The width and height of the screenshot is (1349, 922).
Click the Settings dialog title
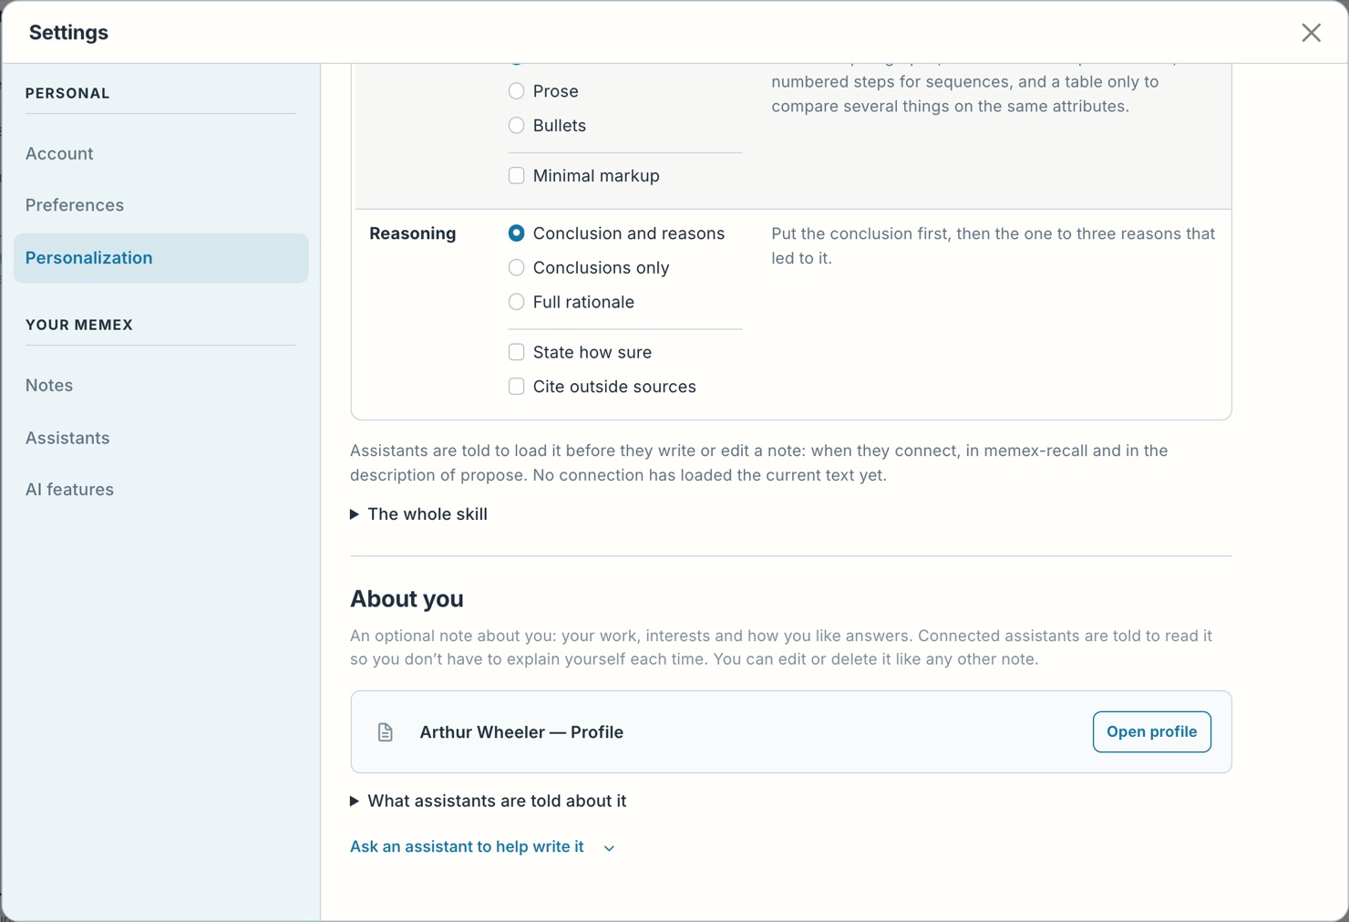pos(68,33)
